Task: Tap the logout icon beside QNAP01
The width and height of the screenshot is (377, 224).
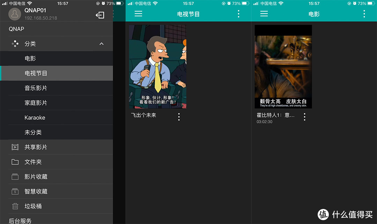Action: coord(100,15)
